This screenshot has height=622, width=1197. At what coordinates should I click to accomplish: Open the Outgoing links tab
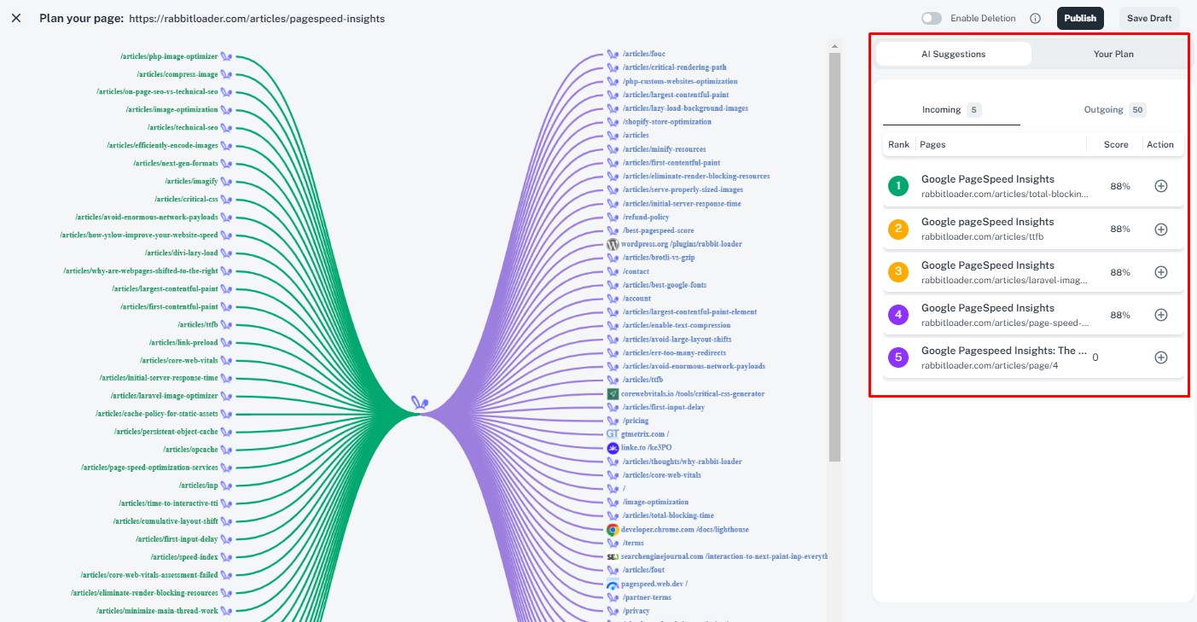pyautogui.click(x=1113, y=110)
